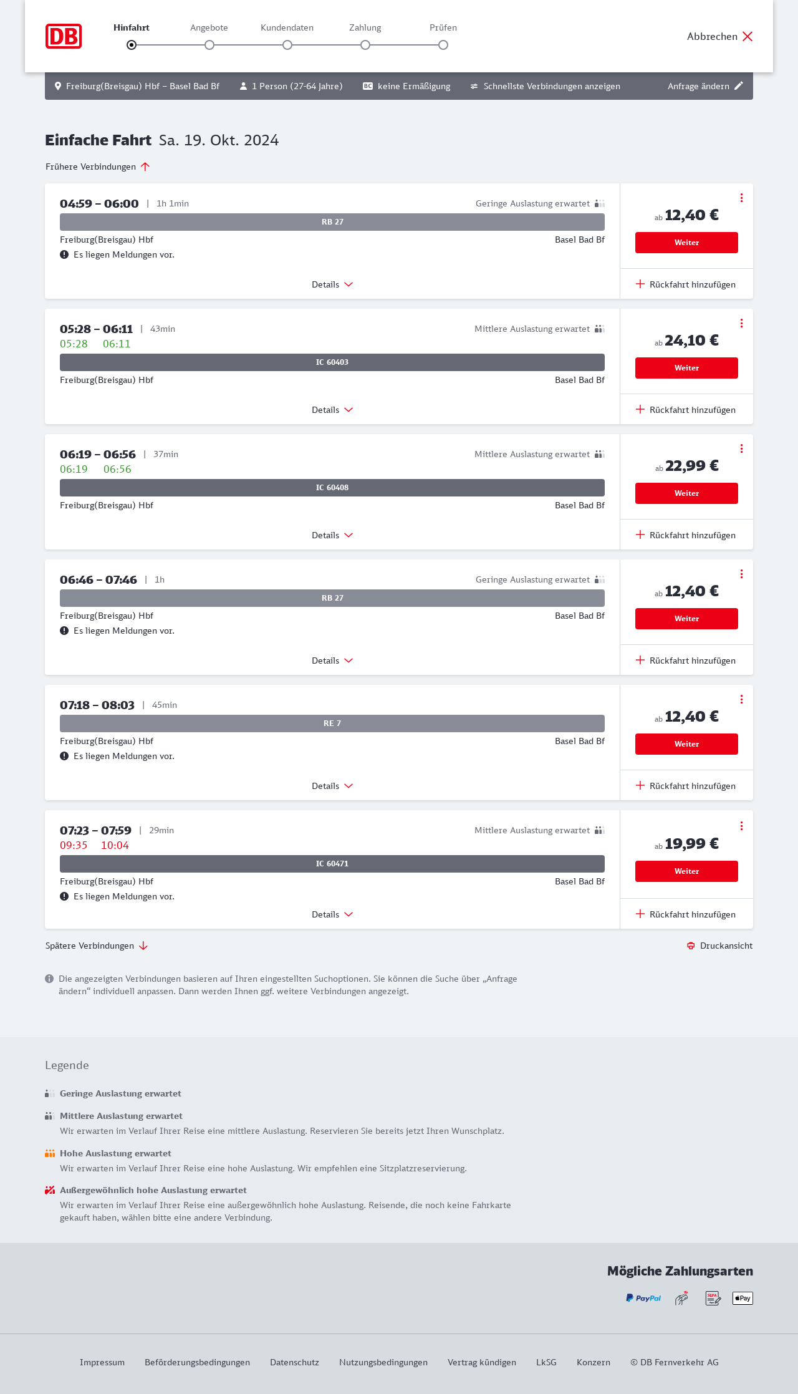
Task: Load Spätere Verbindungen
Action: pos(97,946)
